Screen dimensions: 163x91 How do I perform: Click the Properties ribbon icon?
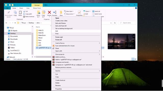click(79, 12)
